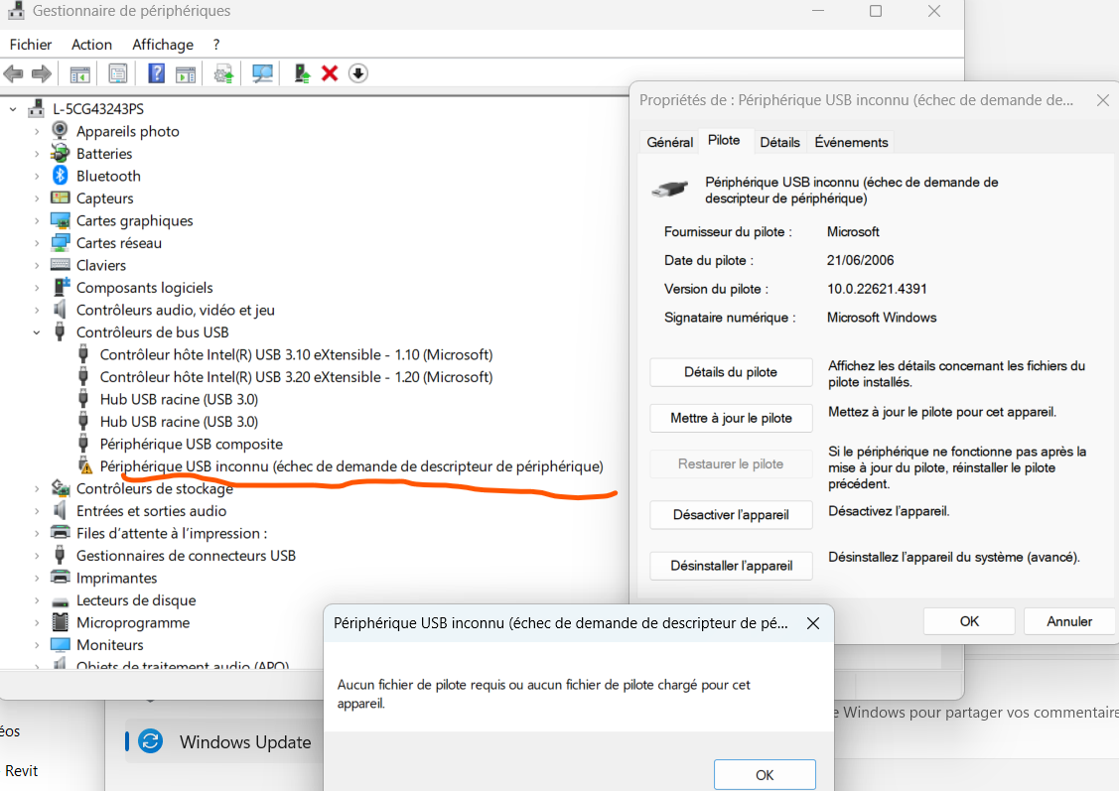This screenshot has height=791, width=1119.
Task: Expand the Lecteurs de disque chevron
Action: [x=37, y=600]
